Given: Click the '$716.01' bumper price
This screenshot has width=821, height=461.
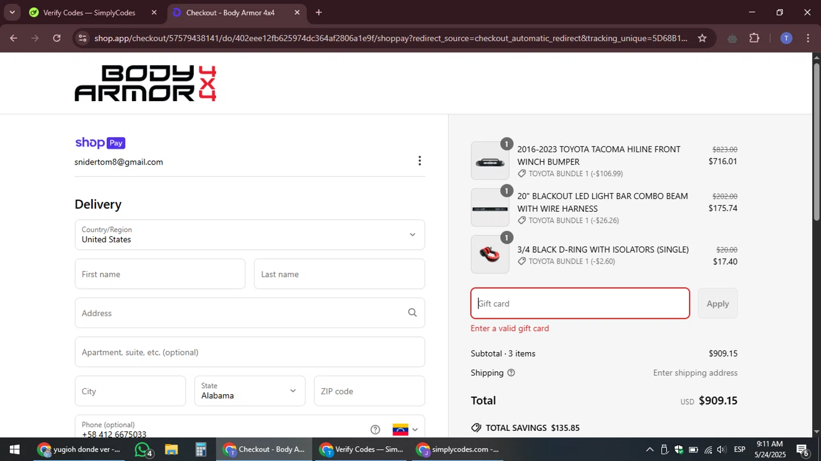Looking at the screenshot, I should [722, 161].
